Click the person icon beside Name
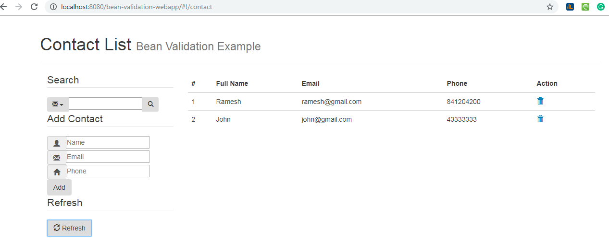The width and height of the screenshot is (609, 241). [x=57, y=143]
